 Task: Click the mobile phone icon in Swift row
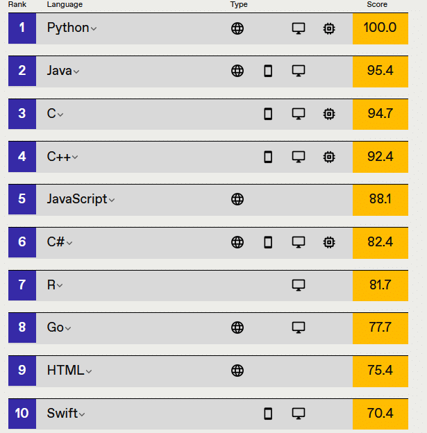268,414
